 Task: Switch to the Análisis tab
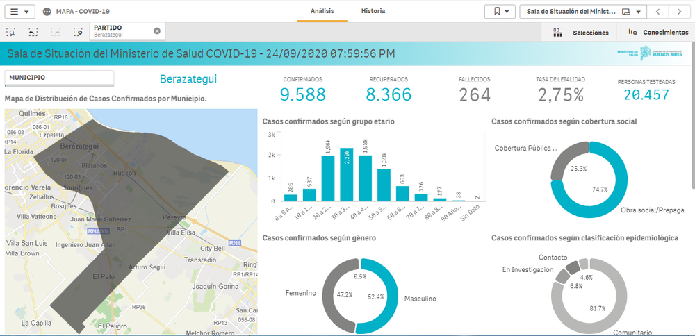point(322,11)
